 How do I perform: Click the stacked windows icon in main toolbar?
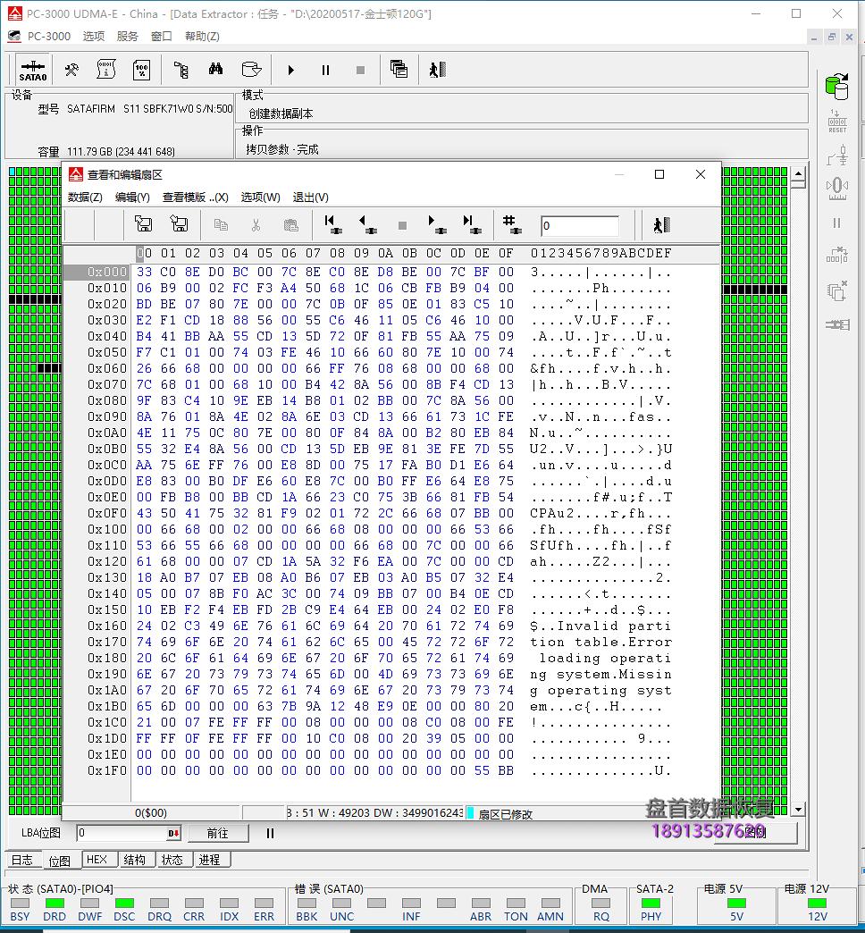point(399,70)
